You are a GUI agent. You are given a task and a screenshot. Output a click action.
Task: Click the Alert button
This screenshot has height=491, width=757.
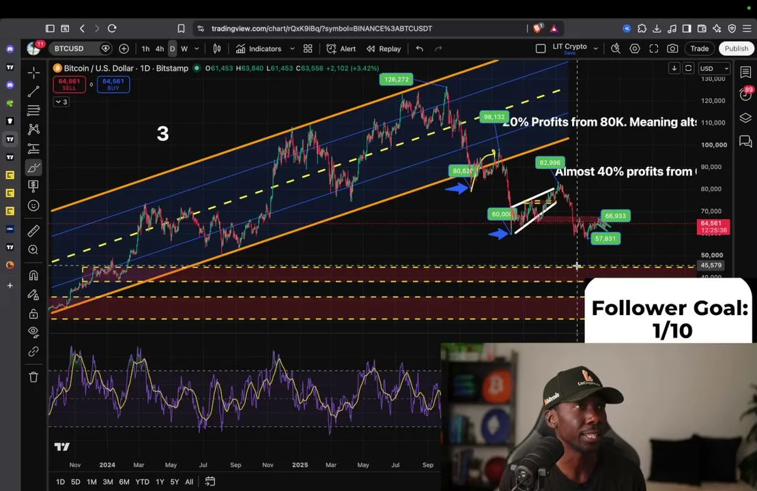341,48
